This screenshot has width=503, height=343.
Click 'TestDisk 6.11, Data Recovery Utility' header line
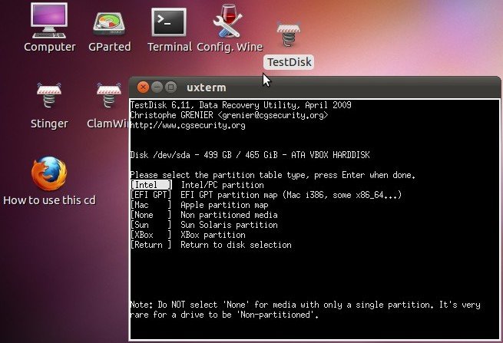pyautogui.click(x=241, y=105)
